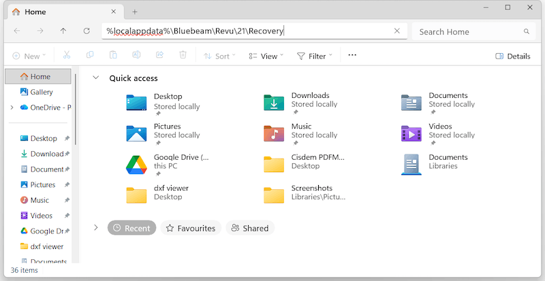Open the Downloads folder in Quick access

point(274,102)
